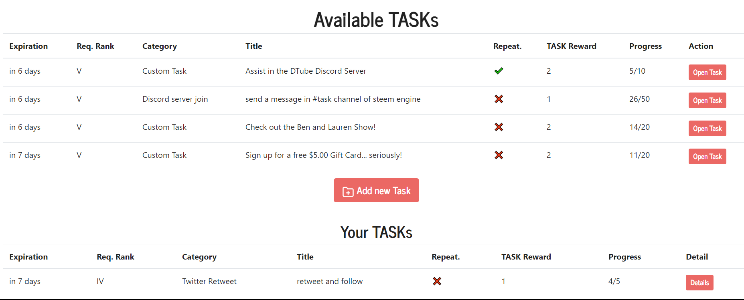Click progress value 5/10
This screenshot has width=744, height=300.
637,71
